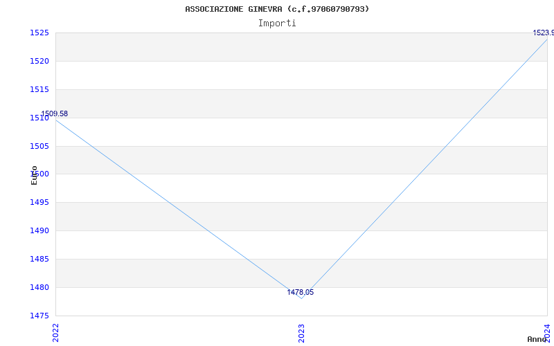Click the 1480 y-axis tick label

pos(39,287)
